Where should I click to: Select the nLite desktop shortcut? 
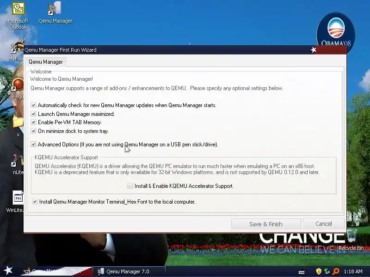[x=18, y=164]
